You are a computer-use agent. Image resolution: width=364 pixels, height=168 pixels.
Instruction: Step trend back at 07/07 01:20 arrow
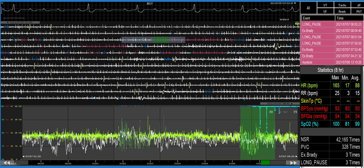tap(23, 156)
